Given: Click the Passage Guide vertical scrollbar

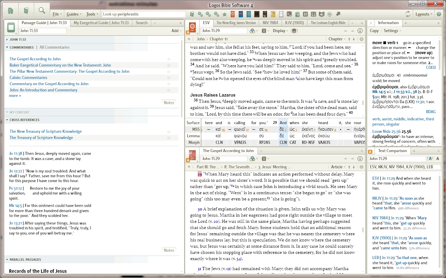Looking at the screenshot, I should 182,79.
